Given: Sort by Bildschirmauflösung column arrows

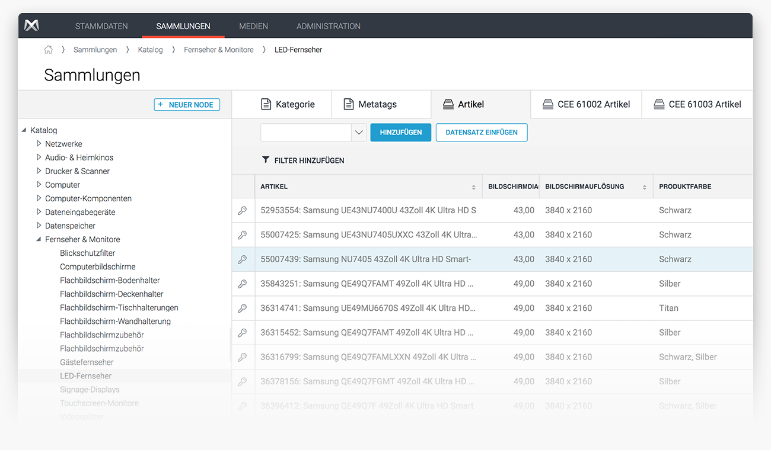Looking at the screenshot, I should pos(644,187).
